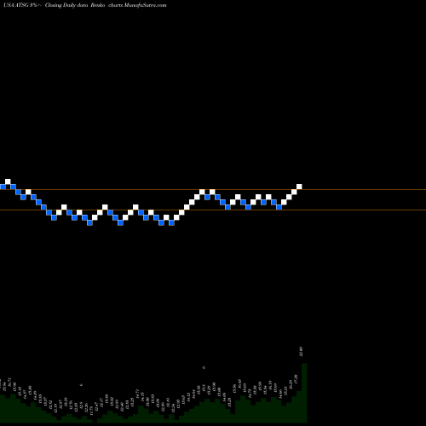Click the MunafaSutra.com text in chart title
426x426 pixels.
click(145, 5)
